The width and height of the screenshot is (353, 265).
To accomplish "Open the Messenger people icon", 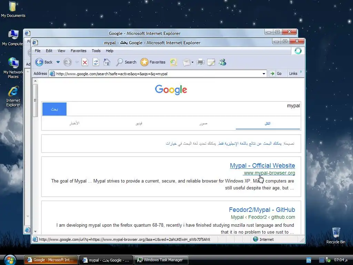I will [x=222, y=62].
